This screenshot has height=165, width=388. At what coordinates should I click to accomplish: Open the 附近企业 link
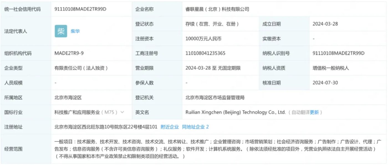coord(170,127)
